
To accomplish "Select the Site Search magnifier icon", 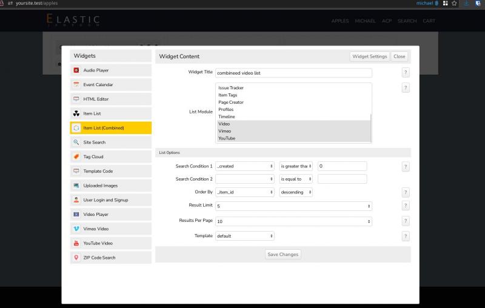I will 76,142.
